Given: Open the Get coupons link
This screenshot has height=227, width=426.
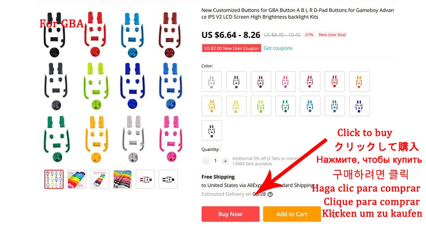Looking at the screenshot, I should coord(278,48).
